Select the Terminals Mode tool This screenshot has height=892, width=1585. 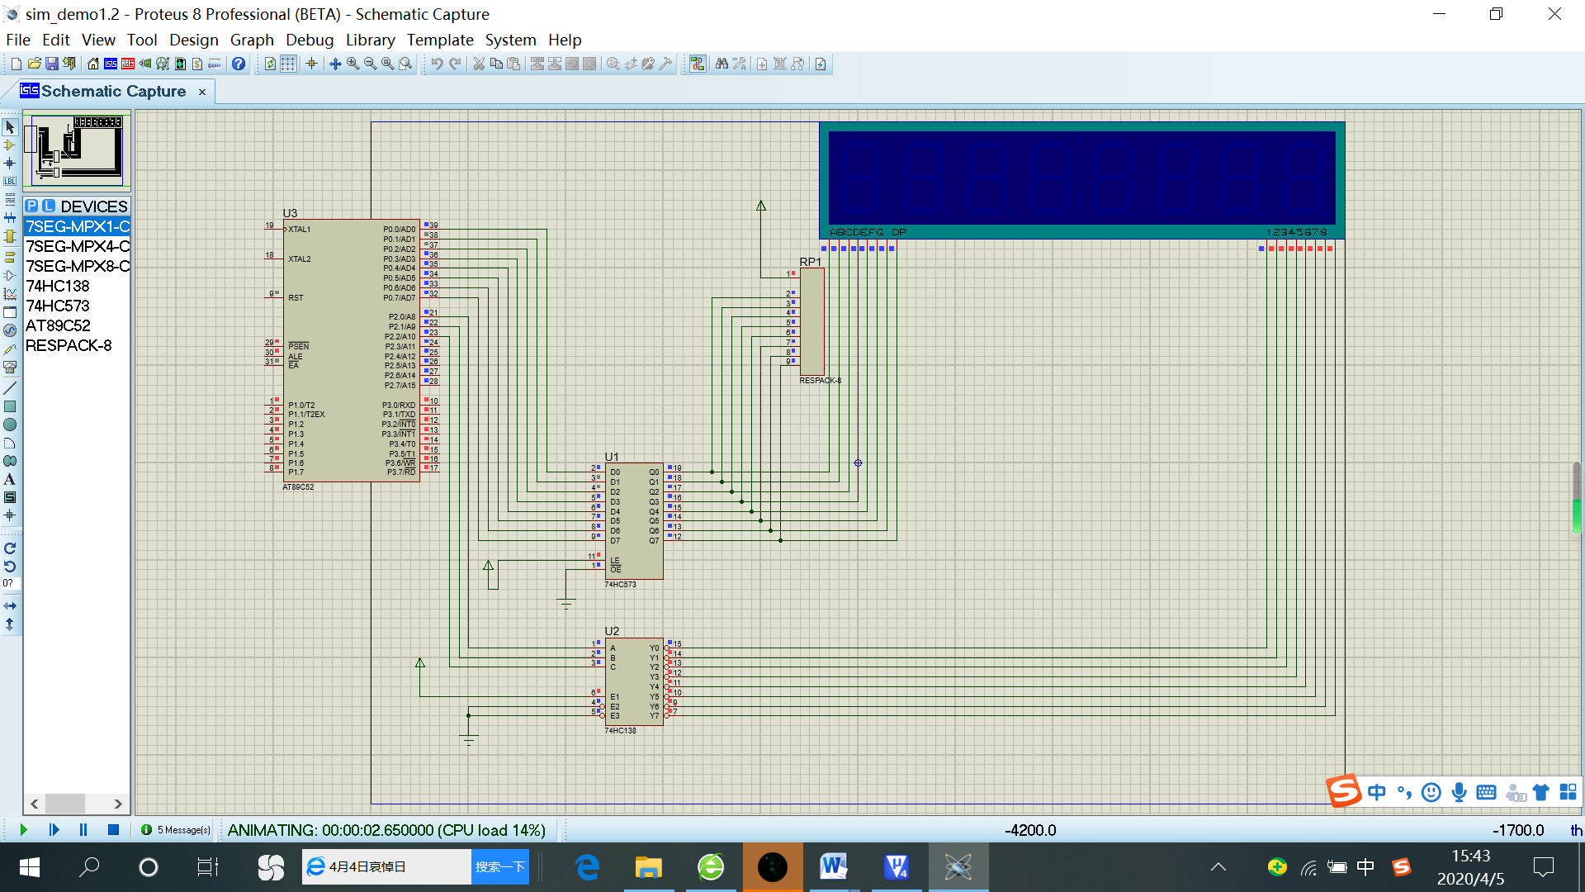click(10, 258)
